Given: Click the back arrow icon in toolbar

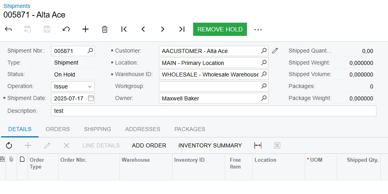Looking at the screenshot, I should coord(8,29).
